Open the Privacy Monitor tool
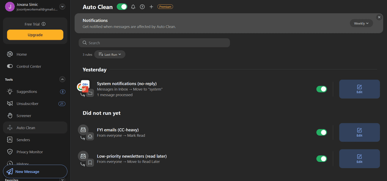This screenshot has width=387, height=181. coord(35,152)
